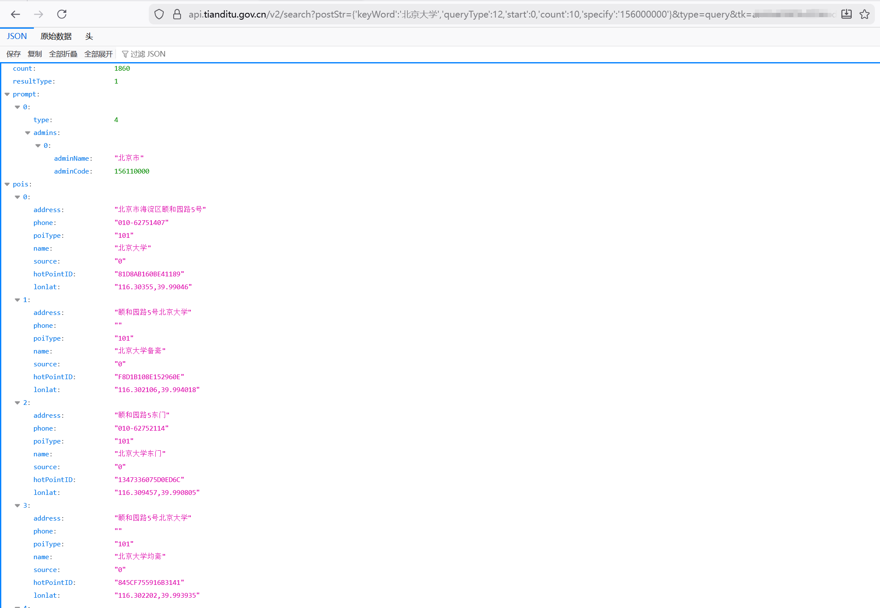The height and width of the screenshot is (608, 880).
Task: Collapse pois item 2
Action: coord(18,403)
